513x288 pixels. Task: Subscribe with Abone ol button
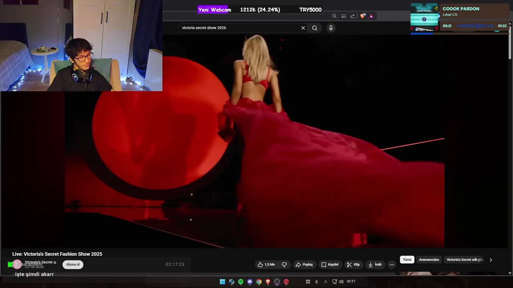73,264
